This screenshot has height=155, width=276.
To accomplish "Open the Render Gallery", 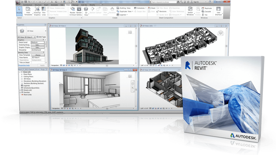I will pyautogui.click(x=79, y=12).
